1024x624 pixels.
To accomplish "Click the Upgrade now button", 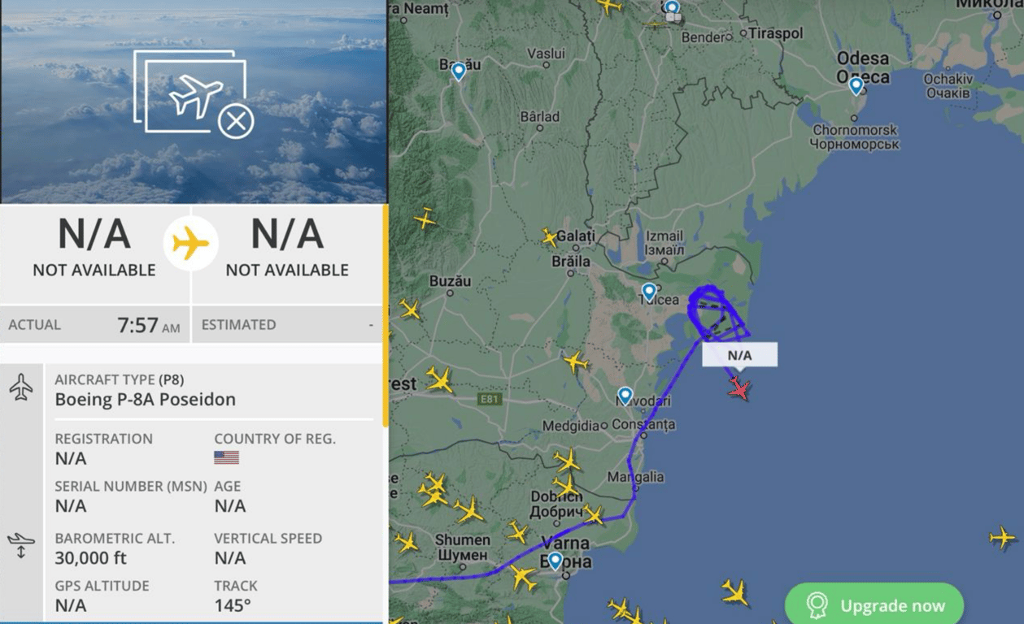I will [874, 604].
